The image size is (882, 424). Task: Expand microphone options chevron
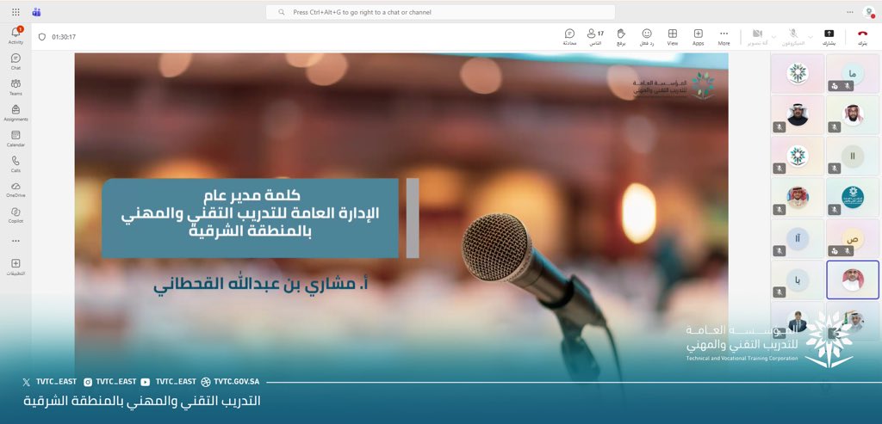[811, 37]
